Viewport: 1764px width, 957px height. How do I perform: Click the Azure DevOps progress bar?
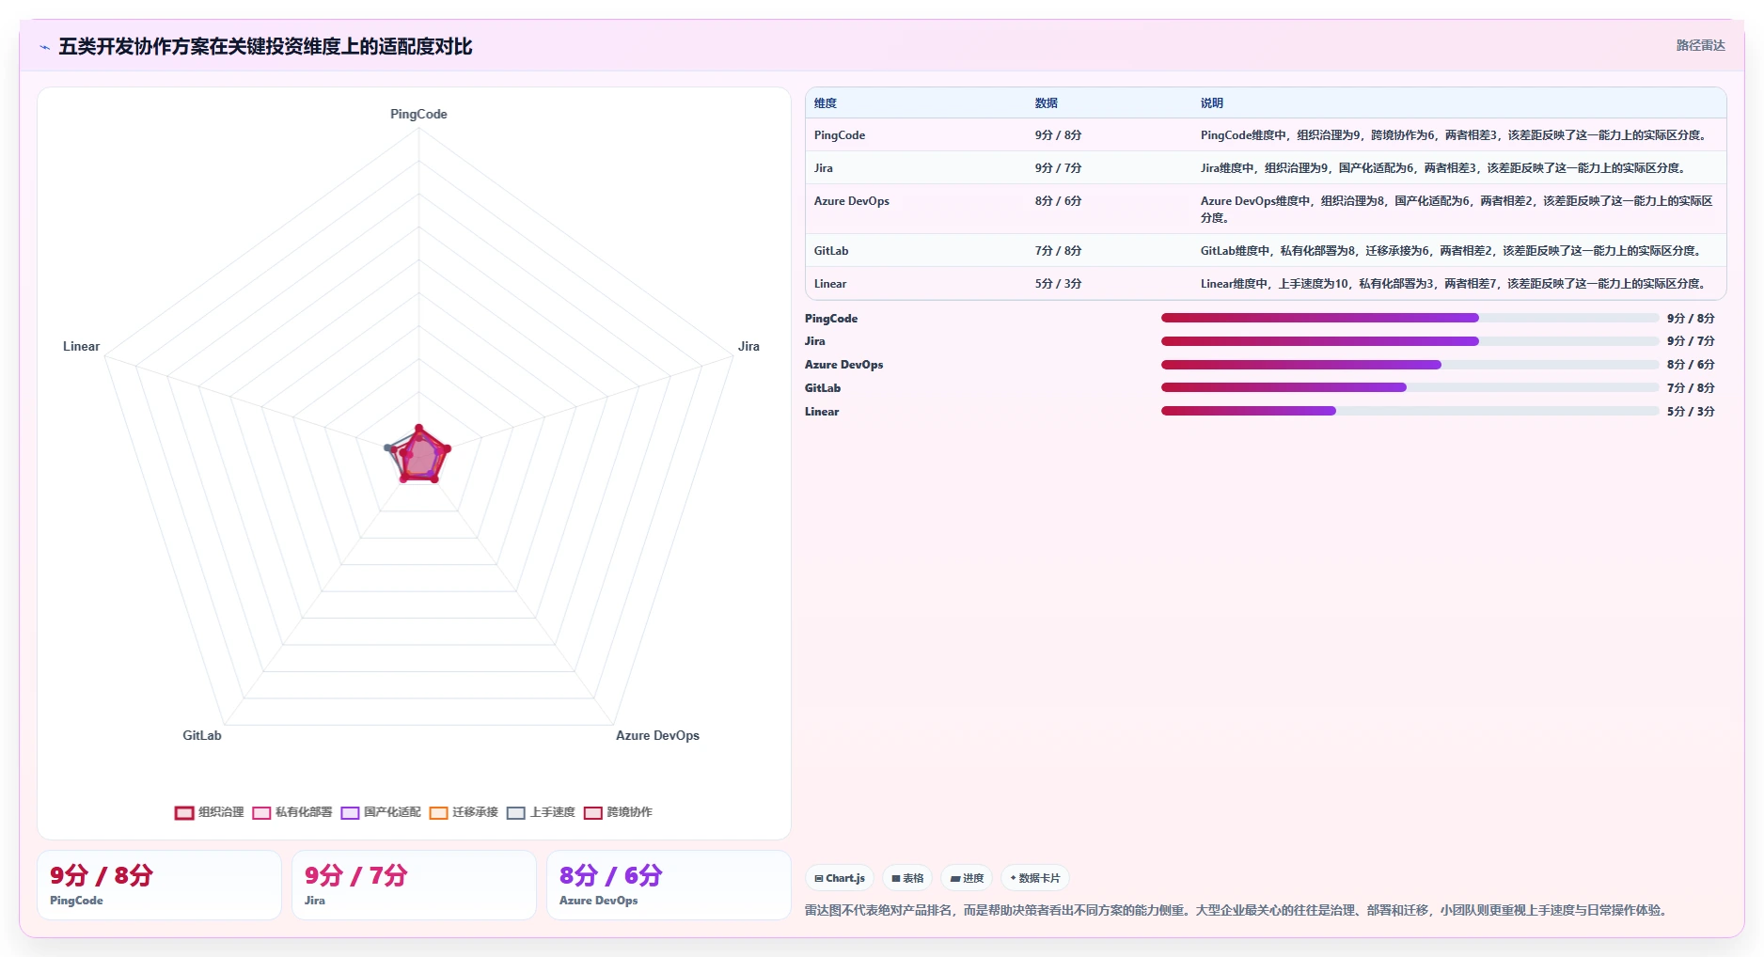[1410, 365]
